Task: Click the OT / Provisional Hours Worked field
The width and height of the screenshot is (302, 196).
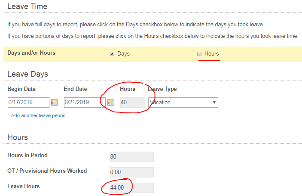Action: coord(131,172)
